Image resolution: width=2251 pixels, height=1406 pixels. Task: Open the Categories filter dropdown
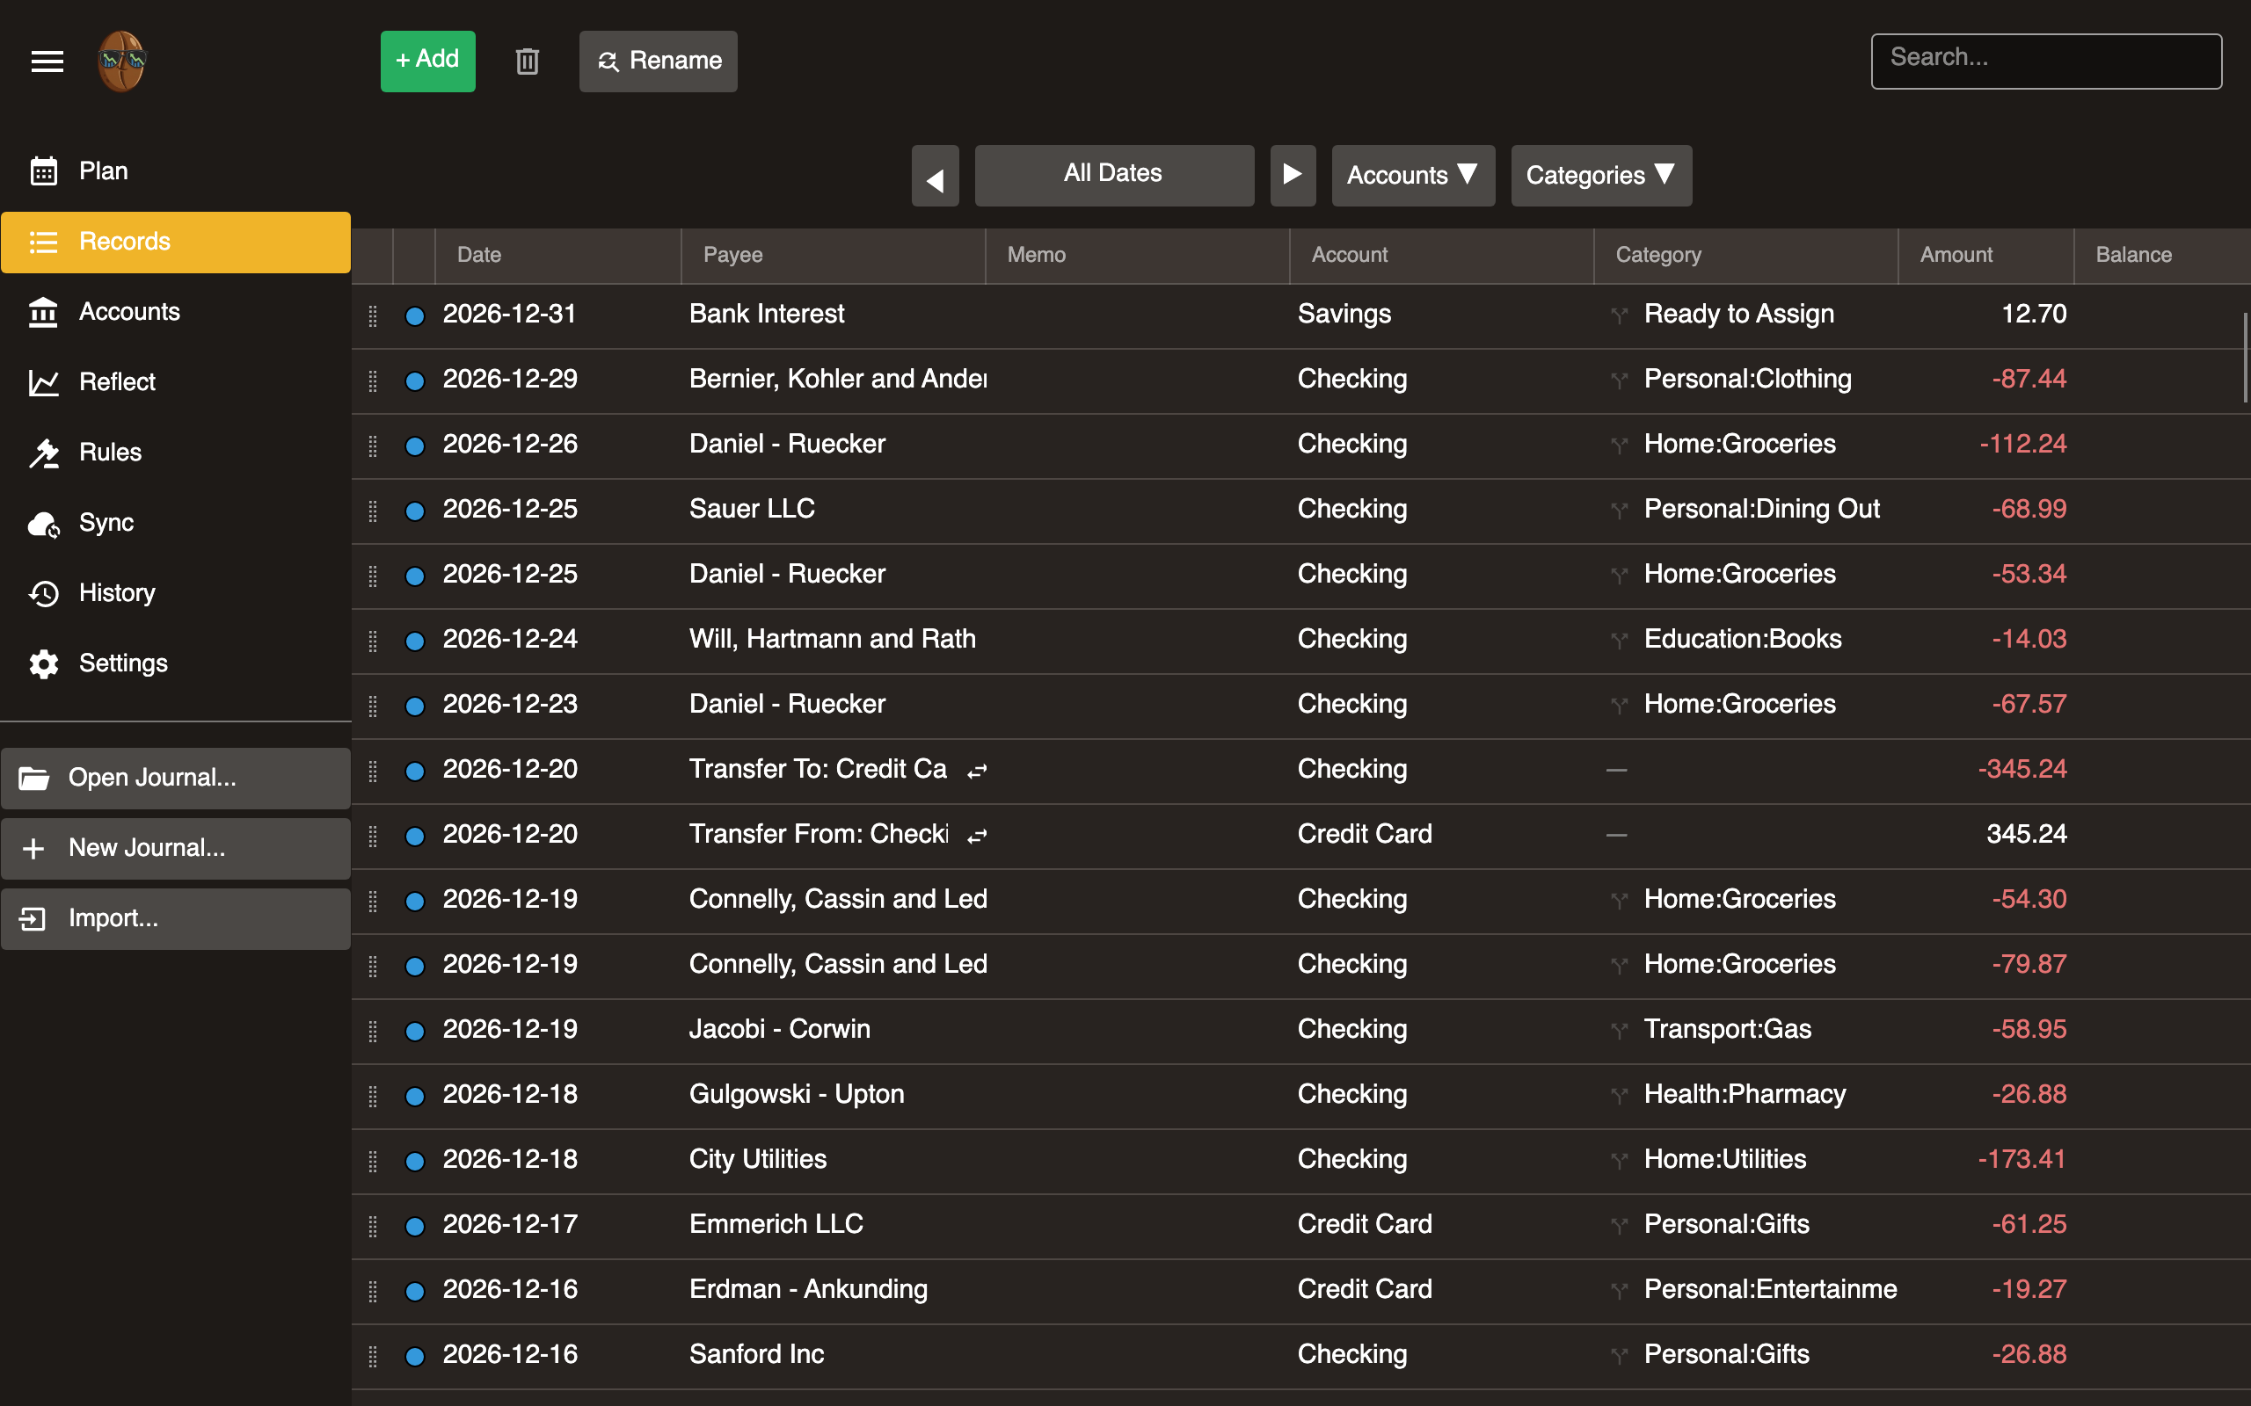point(1600,176)
